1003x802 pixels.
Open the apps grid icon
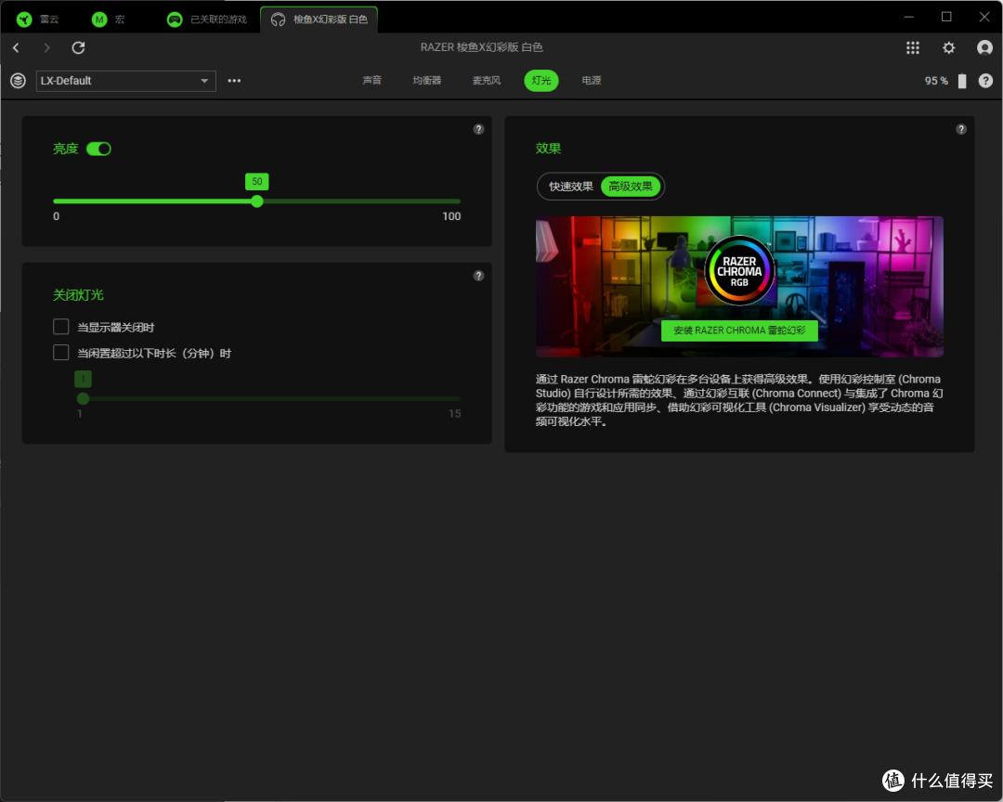pos(913,47)
